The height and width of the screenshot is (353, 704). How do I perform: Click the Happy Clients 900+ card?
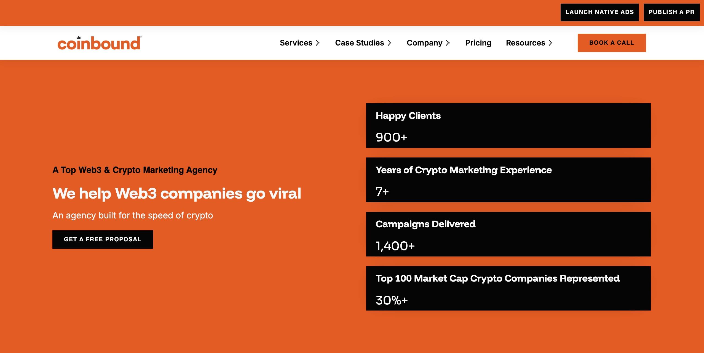point(508,125)
